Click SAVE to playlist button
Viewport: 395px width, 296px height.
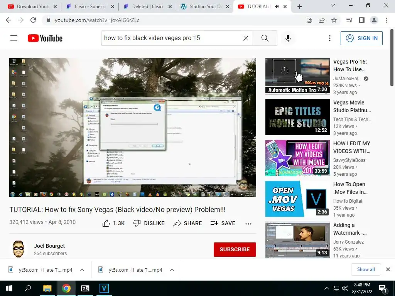(x=223, y=223)
